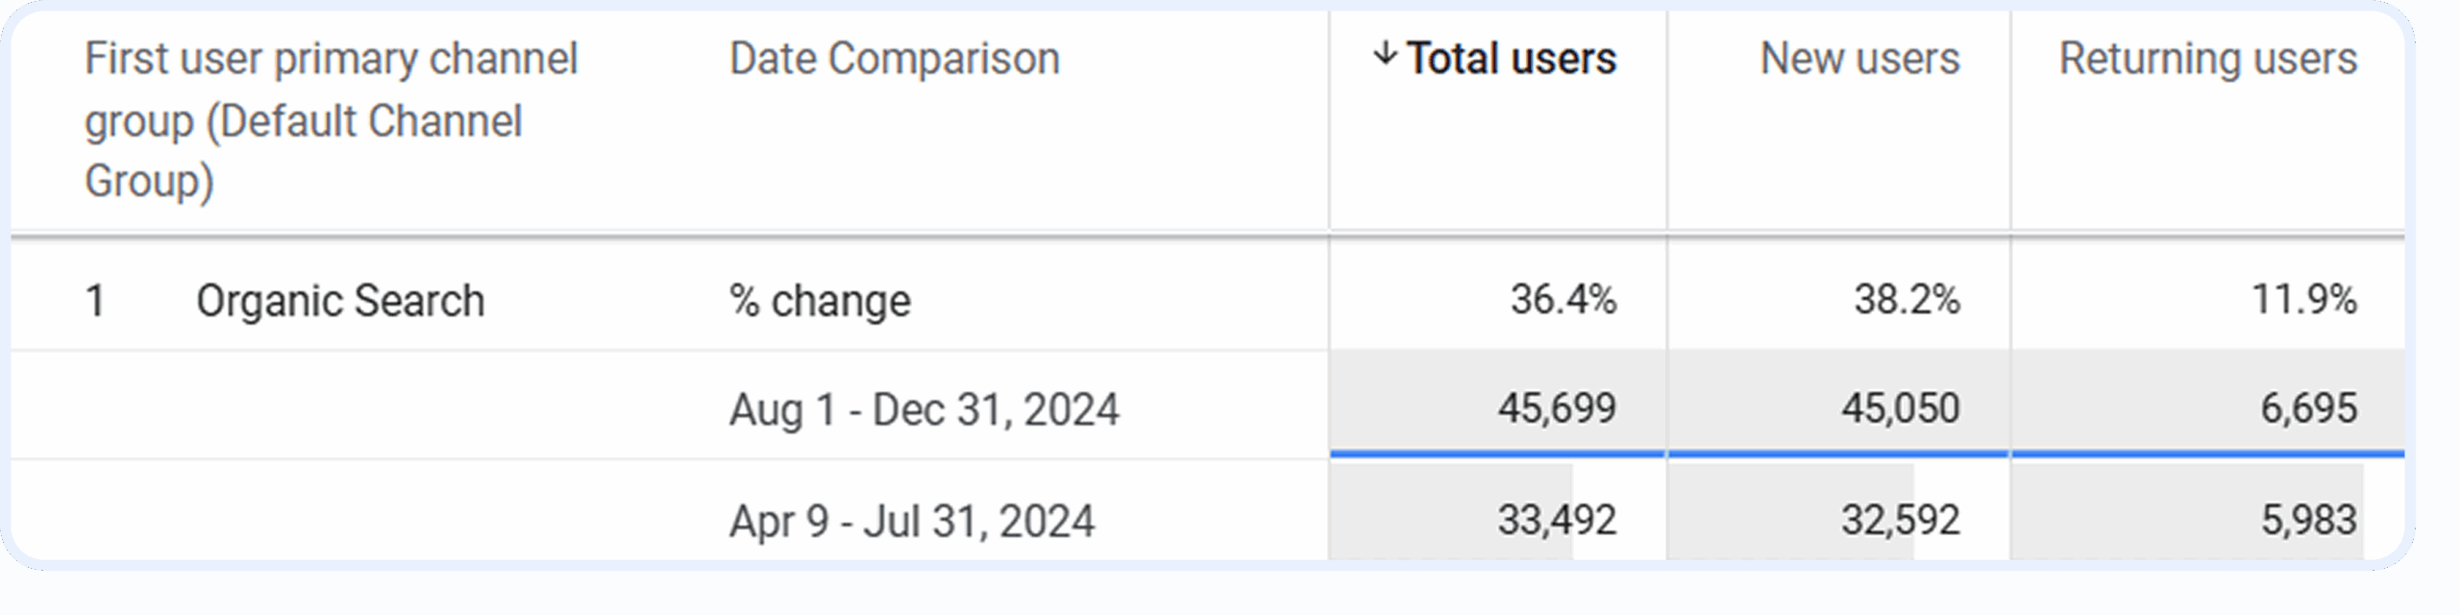Click the sort arrow beside Total users

click(x=1384, y=54)
